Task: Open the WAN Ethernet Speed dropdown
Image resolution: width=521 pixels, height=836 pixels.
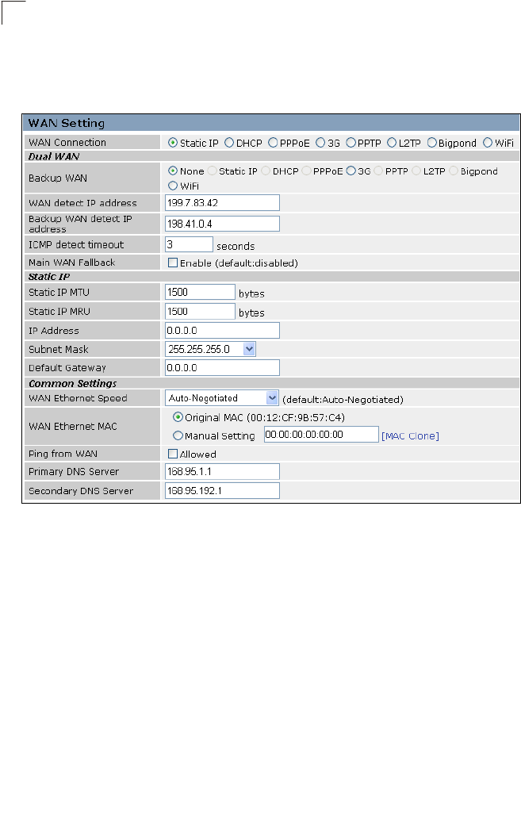Action: [x=222, y=398]
